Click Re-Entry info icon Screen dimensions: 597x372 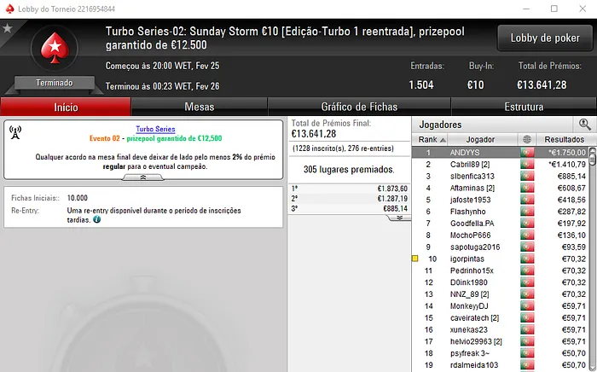pyautogui.click(x=97, y=219)
